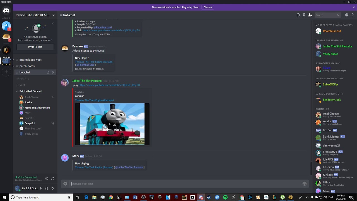This screenshot has width=357, height=201.
Task: Open the intergalactic-yeet channel
Action: (30, 60)
